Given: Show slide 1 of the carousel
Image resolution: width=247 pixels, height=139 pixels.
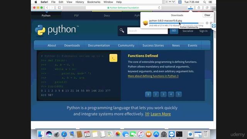Looking at the screenshot, I should (x=148, y=94).
